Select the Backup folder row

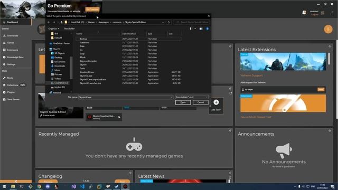click(x=128, y=39)
